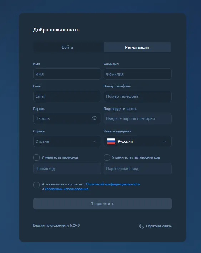The width and height of the screenshot is (201, 253).
Task: Focus the Номер телефона field
Action: (x=137, y=96)
